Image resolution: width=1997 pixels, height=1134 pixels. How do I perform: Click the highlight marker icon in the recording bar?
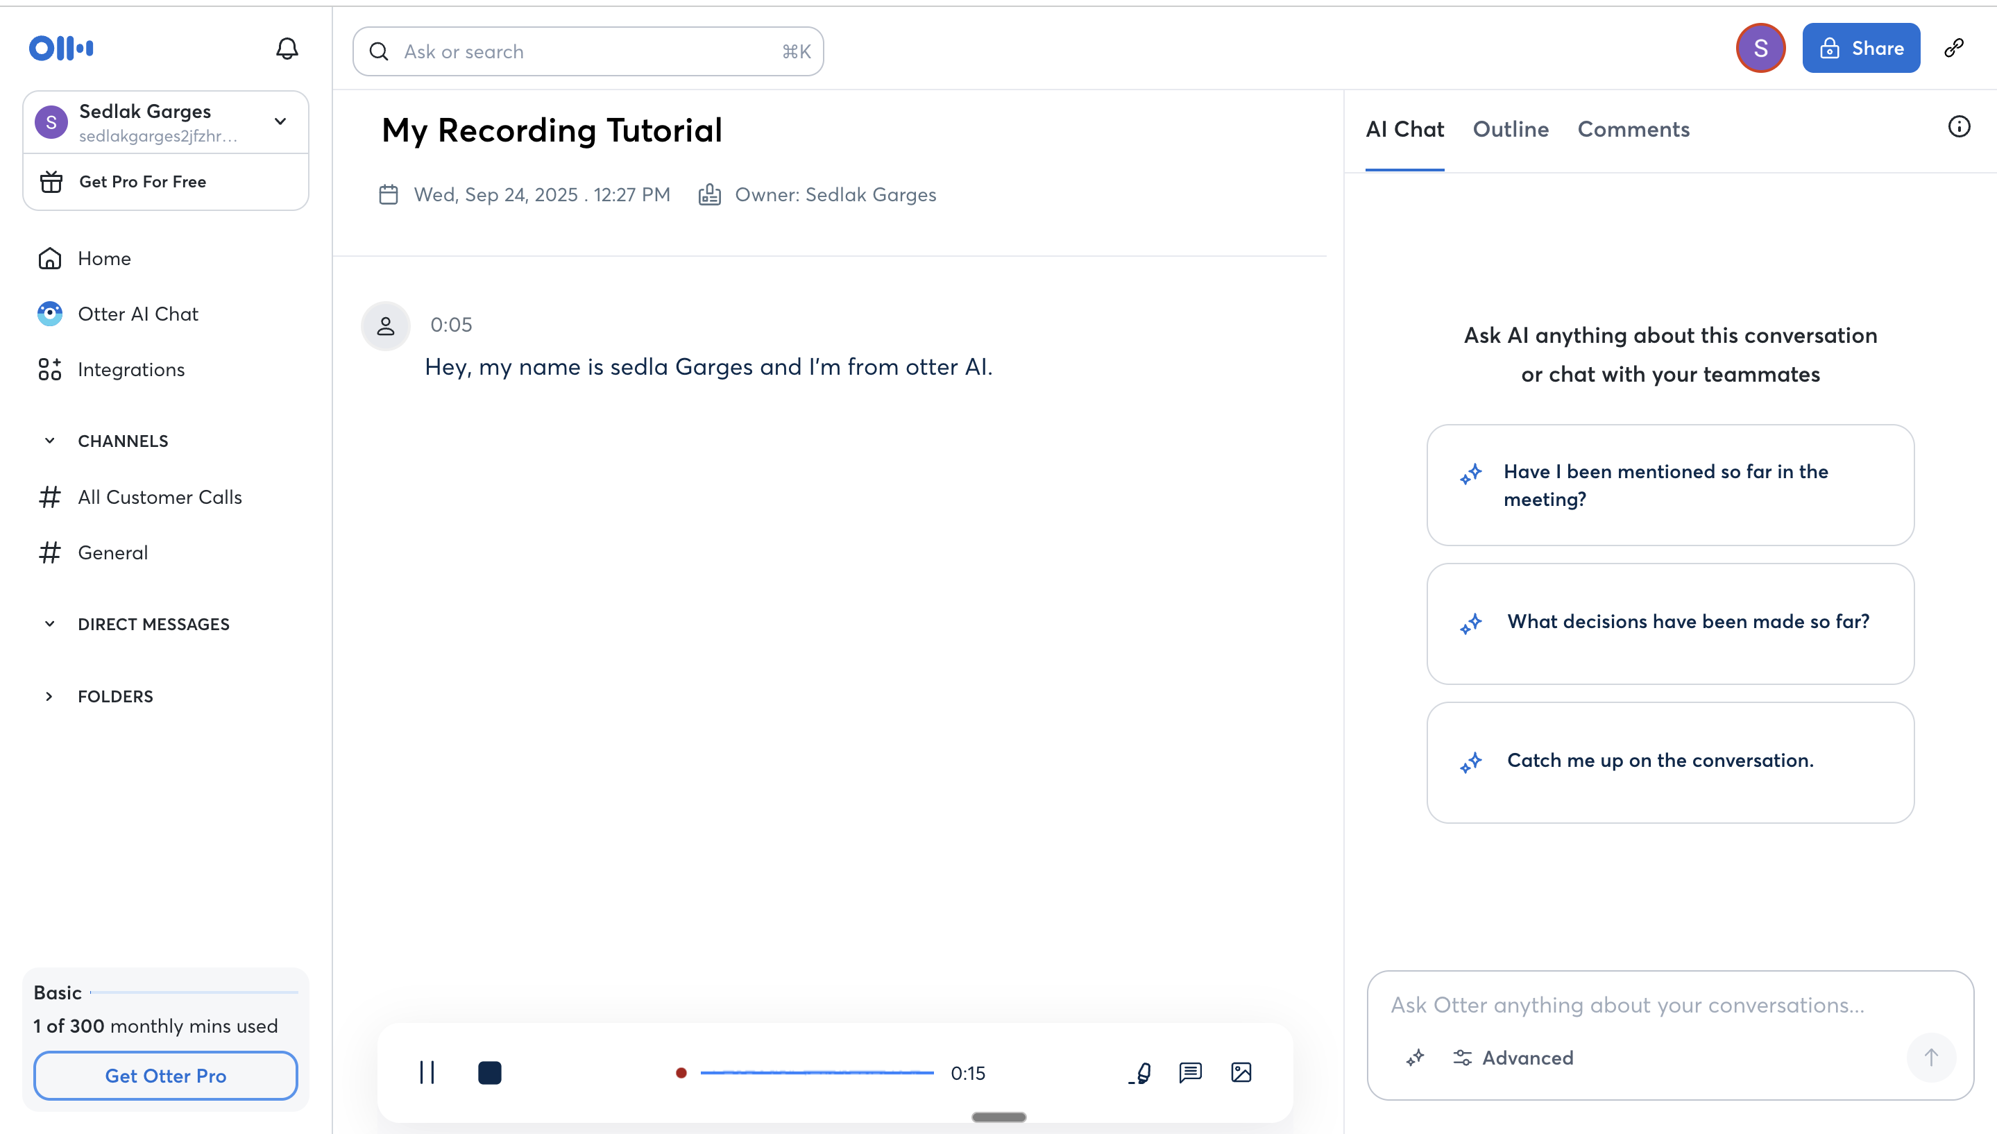[x=1141, y=1072]
